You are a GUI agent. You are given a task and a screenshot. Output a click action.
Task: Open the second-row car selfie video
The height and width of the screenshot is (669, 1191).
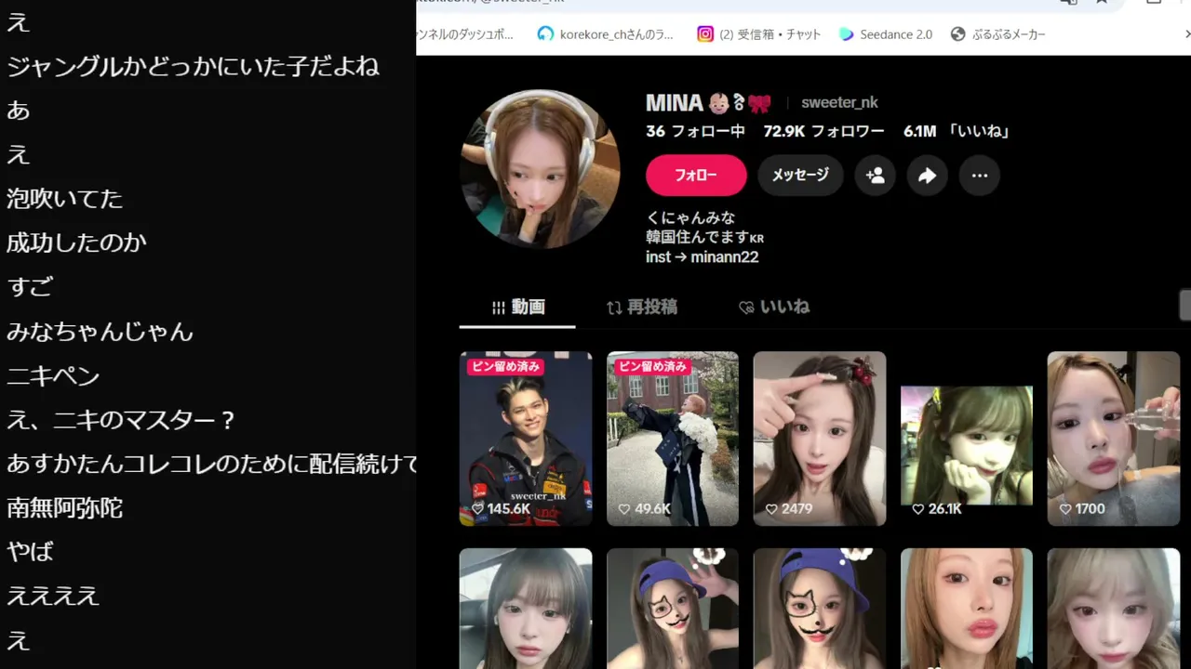coord(526,609)
